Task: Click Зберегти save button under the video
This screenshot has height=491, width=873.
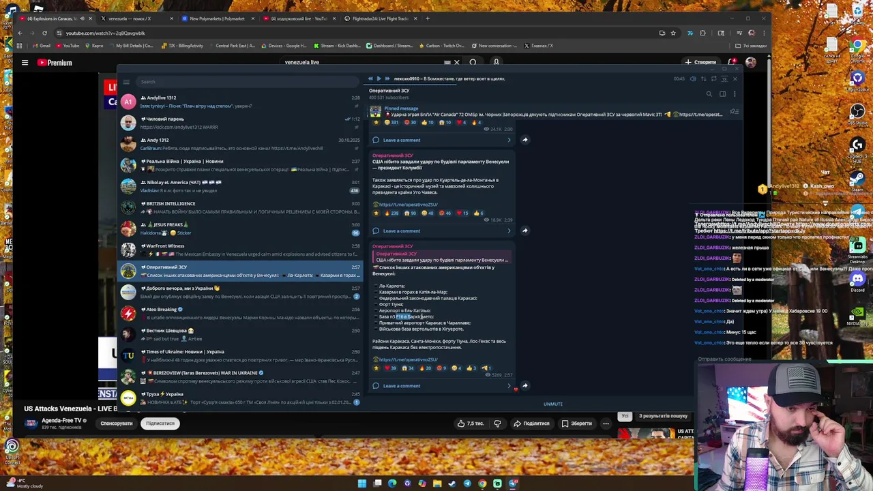Action: click(577, 423)
